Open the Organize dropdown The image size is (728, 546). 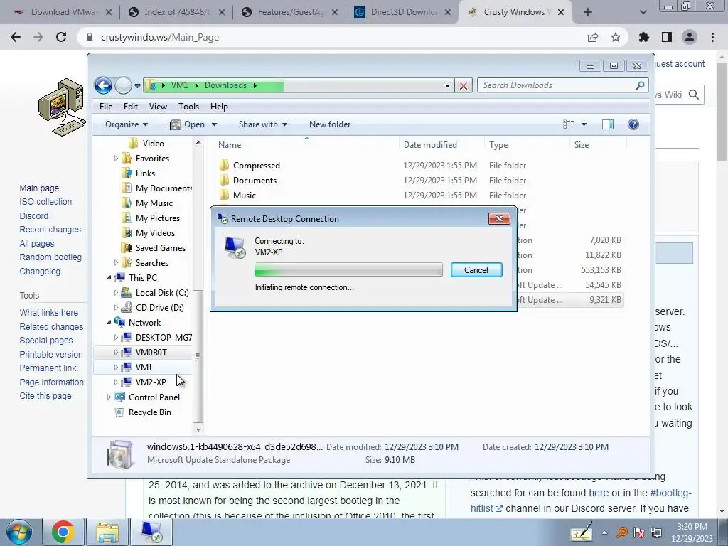click(127, 124)
